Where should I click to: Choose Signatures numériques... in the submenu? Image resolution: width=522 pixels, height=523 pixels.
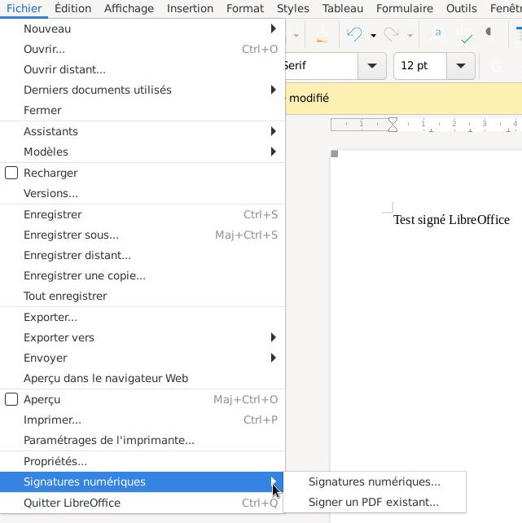pyautogui.click(x=374, y=481)
